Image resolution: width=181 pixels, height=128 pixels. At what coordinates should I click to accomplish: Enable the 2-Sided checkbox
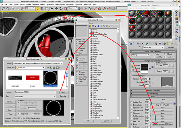click(x=165, y=54)
